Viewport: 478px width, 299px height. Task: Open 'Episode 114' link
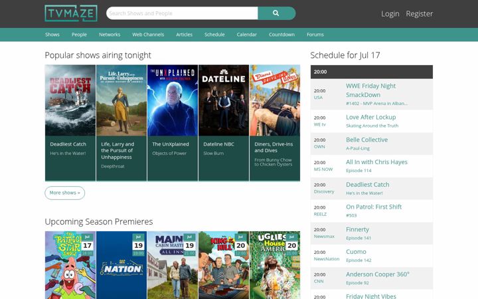pos(358,171)
